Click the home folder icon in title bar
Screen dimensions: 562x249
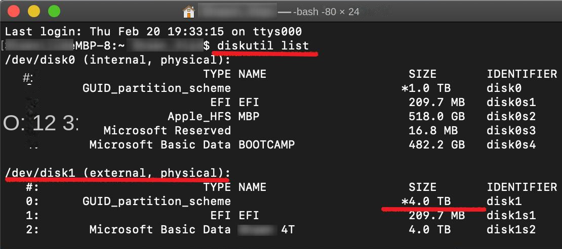pos(189,11)
